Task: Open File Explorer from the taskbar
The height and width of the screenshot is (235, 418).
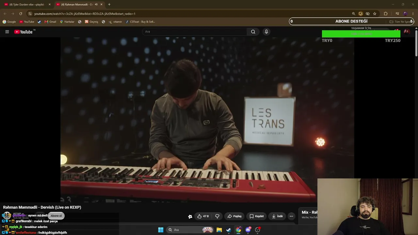Action: click(x=219, y=230)
